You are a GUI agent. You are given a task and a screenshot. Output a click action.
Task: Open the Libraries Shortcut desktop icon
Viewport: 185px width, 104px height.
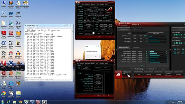[x=18, y=95]
